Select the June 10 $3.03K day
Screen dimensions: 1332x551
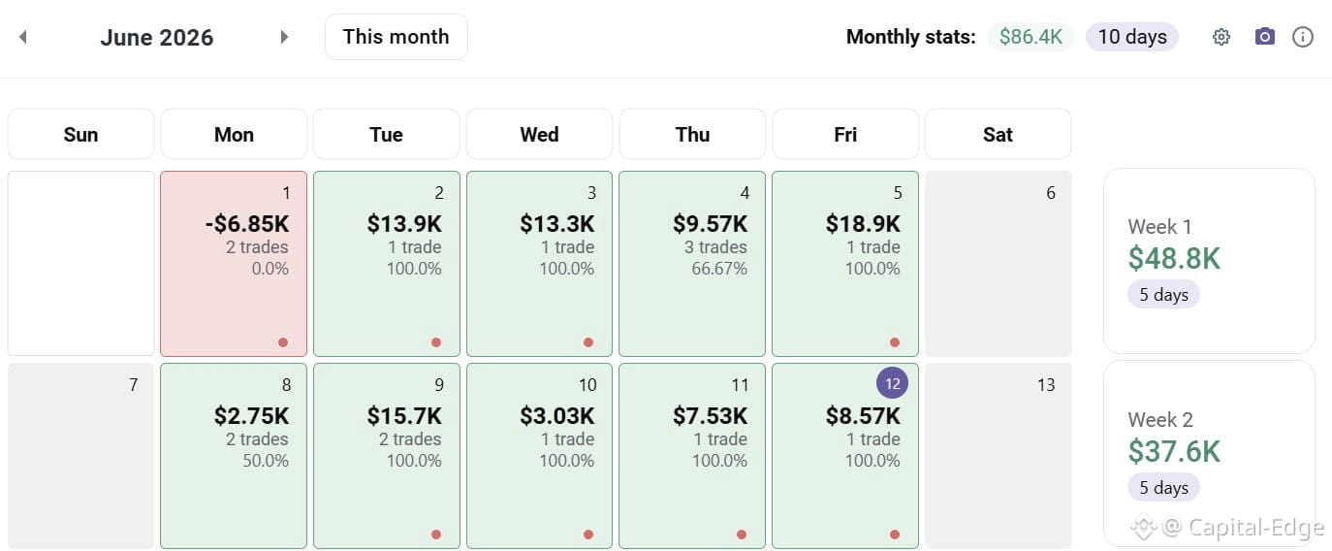click(x=539, y=456)
